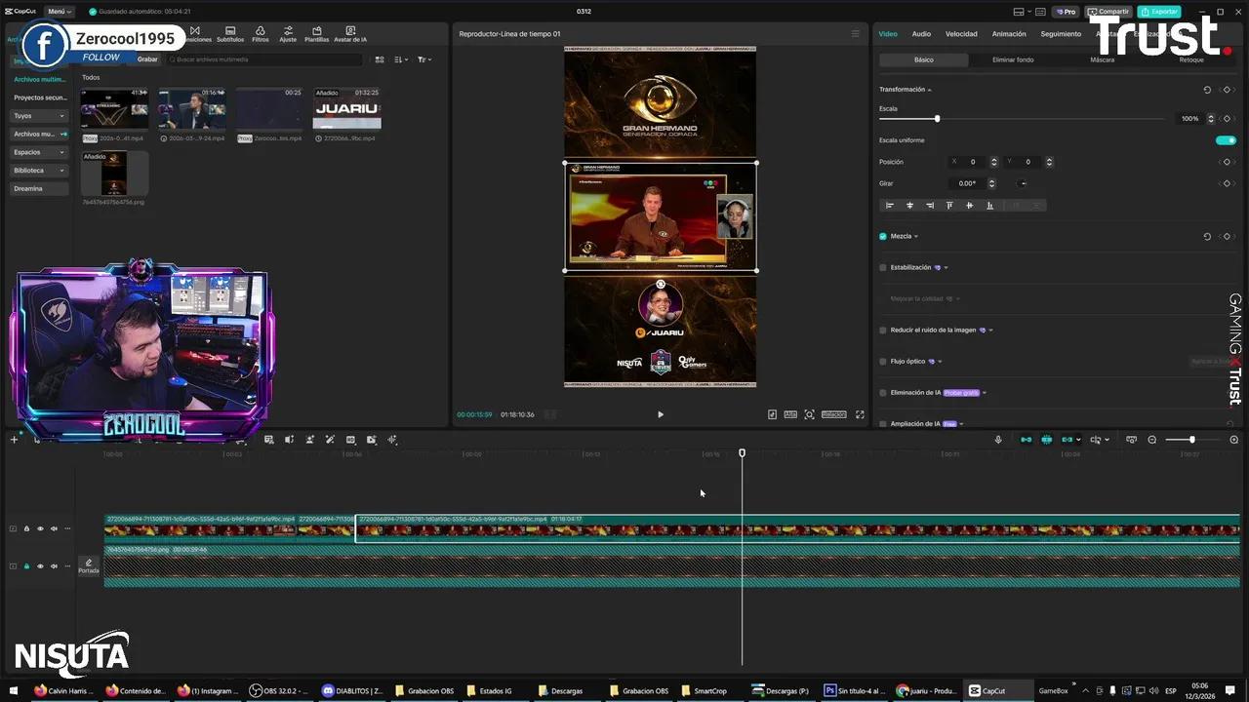Image resolution: width=1249 pixels, height=702 pixels.
Task: Adjust the Escala slider handle
Action: pos(938,119)
